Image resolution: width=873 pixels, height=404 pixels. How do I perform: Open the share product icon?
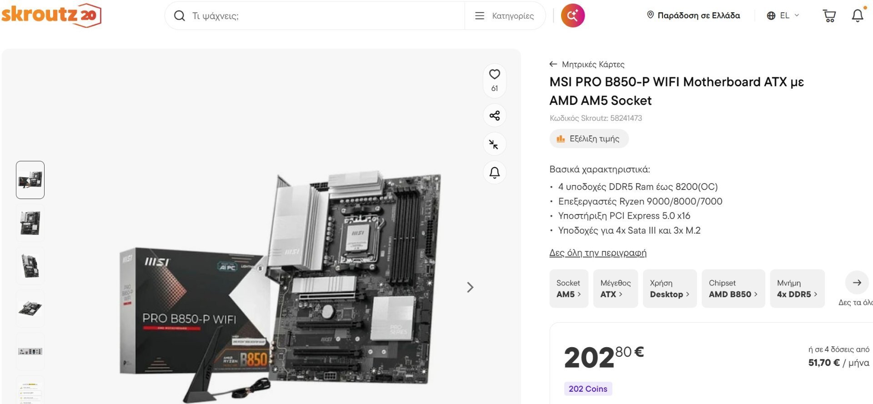point(494,115)
